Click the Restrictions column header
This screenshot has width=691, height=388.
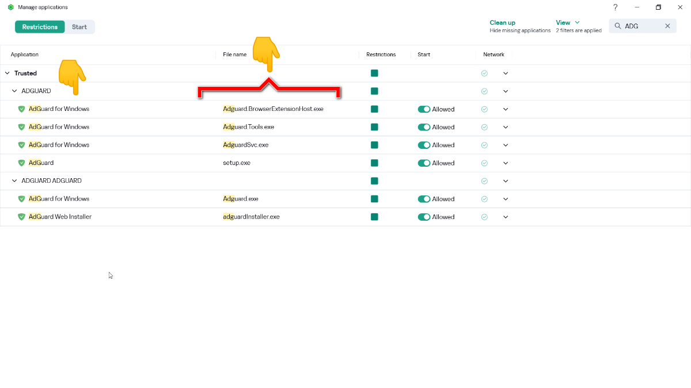coord(381,55)
